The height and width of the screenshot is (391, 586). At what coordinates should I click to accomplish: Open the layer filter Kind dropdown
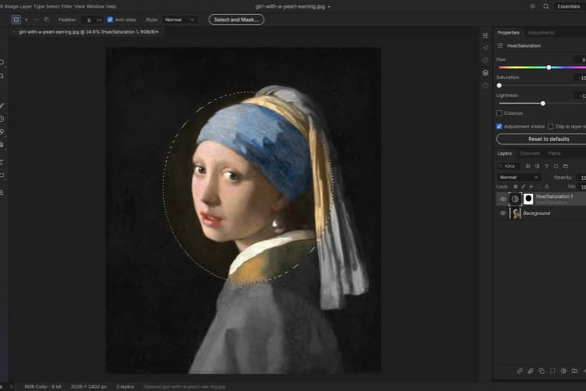click(x=509, y=166)
